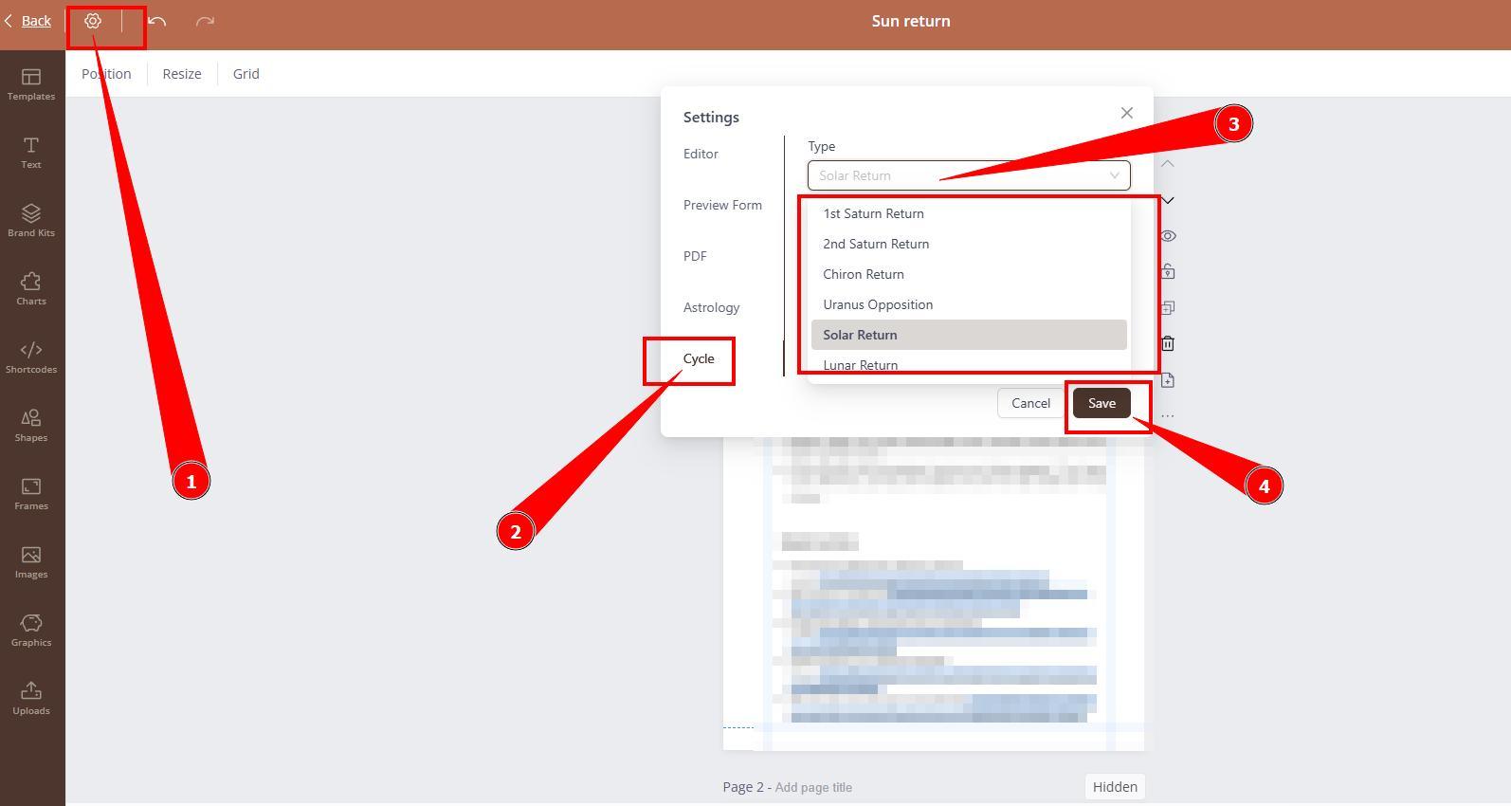The image size is (1511, 806).
Task: Toggle page visibility eye icon
Action: point(1168,236)
